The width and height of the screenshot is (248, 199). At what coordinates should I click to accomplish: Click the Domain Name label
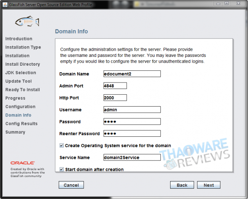[x=74, y=74]
